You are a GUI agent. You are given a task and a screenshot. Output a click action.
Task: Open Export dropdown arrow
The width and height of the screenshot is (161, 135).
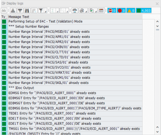pos(96,10)
